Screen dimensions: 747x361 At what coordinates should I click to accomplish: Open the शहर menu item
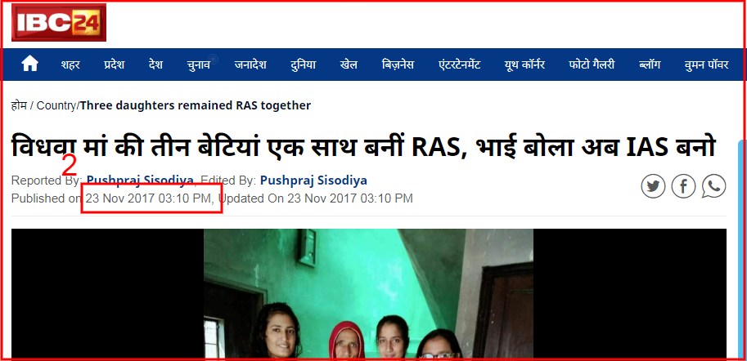[x=70, y=65]
